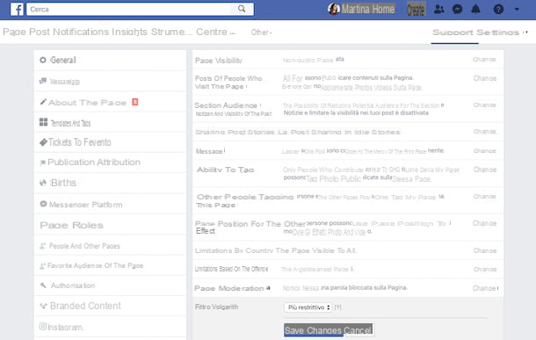This screenshot has height=340, width=536.
Task: Click Save Changes button
Action: point(313,330)
